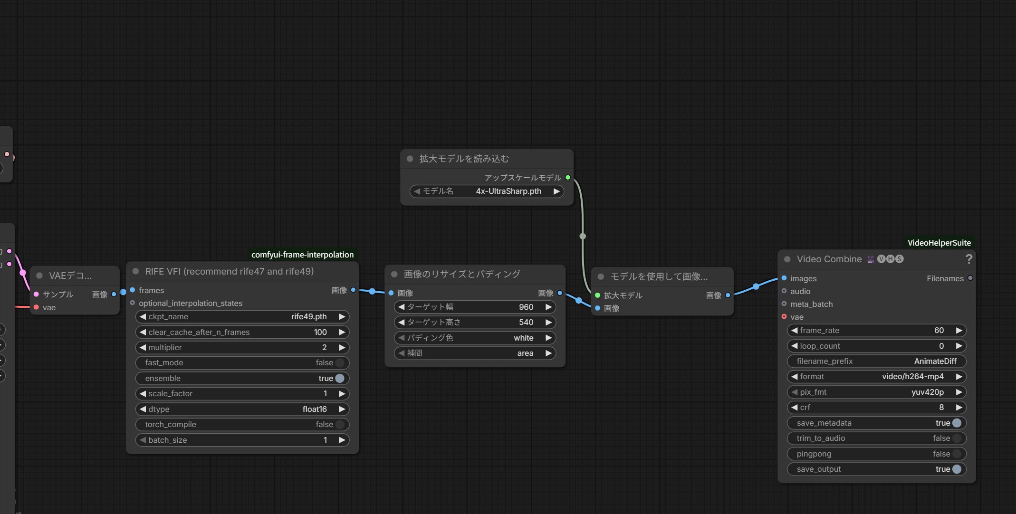Click the audio input port on Video Combine
The image size is (1016, 514).
pos(784,291)
